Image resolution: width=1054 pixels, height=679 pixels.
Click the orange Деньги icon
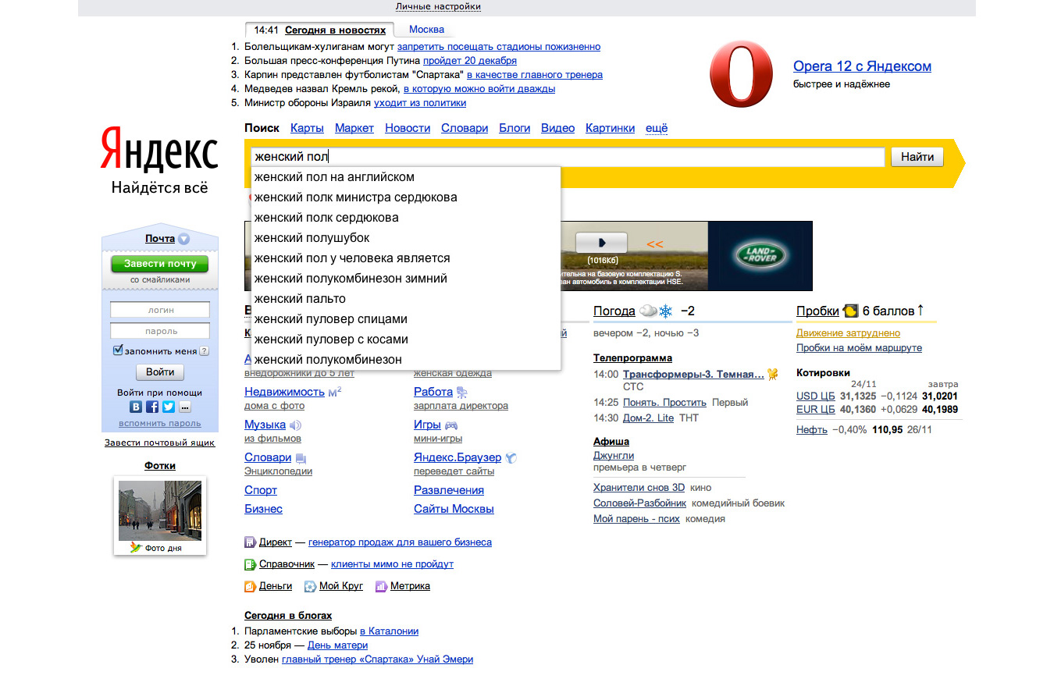pyautogui.click(x=250, y=585)
